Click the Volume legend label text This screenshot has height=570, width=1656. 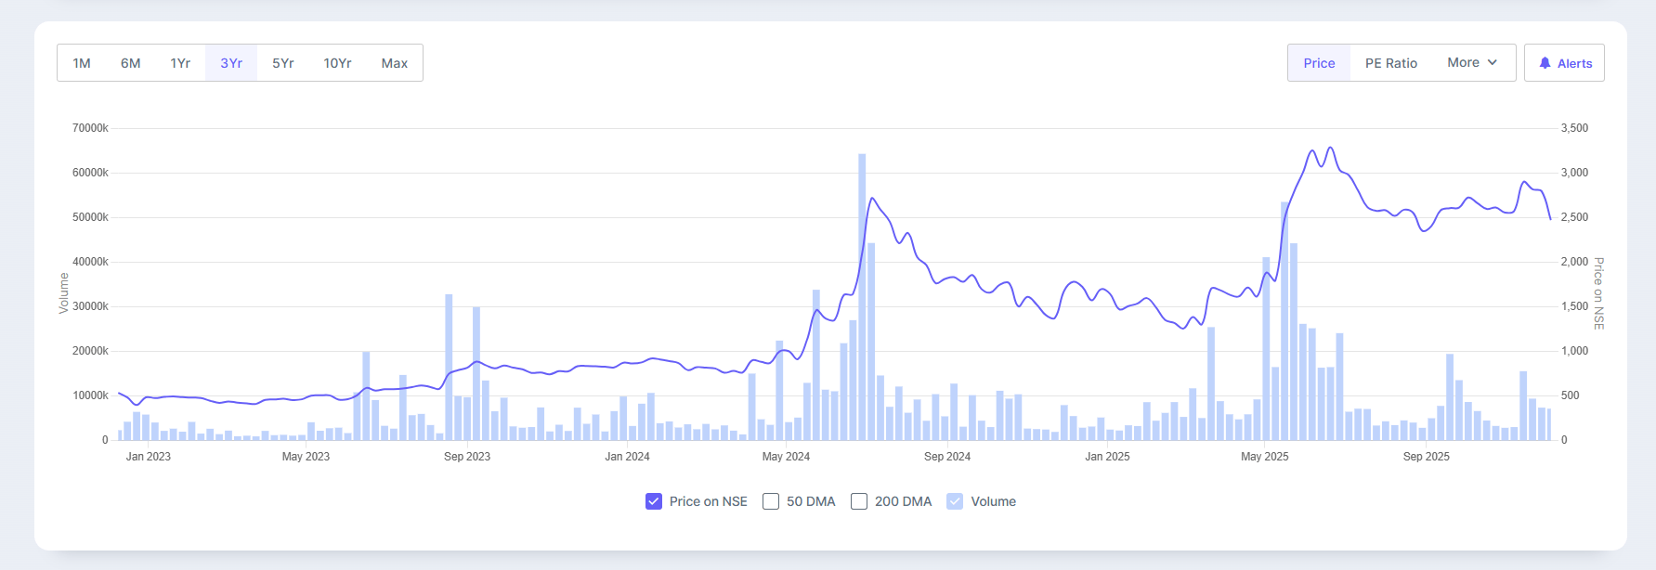(x=993, y=501)
